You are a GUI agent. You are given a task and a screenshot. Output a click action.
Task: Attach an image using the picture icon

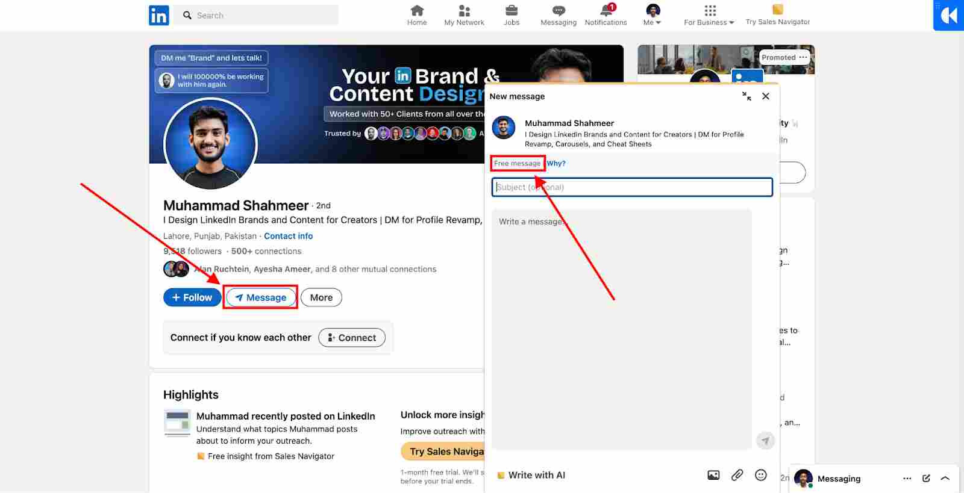[713, 475]
